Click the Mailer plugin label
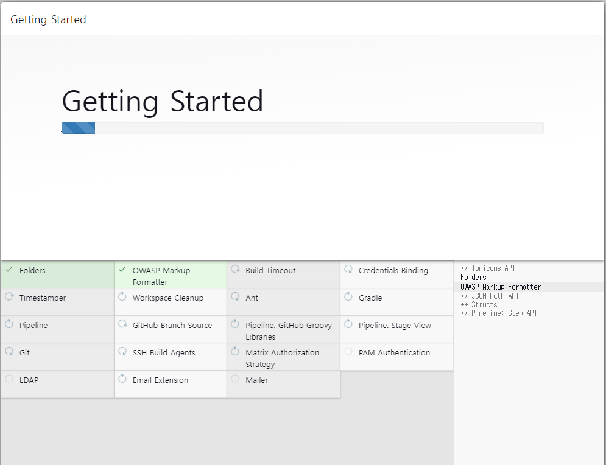Screen dimensions: 606x465 (x=257, y=380)
